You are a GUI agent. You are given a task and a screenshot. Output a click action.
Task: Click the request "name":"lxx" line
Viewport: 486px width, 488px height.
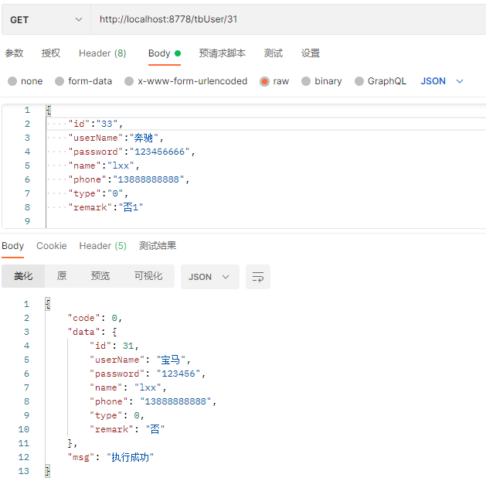[104, 166]
